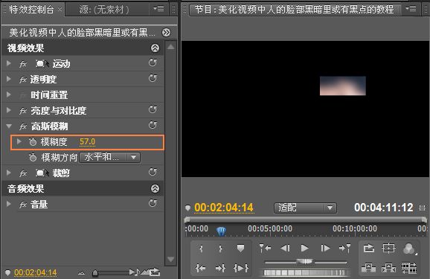Toggle audio loop playback in effect controls
The width and height of the screenshot is (430, 279).
point(155,272)
